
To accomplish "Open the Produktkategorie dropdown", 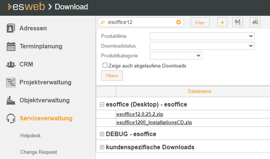I will coord(176,56).
